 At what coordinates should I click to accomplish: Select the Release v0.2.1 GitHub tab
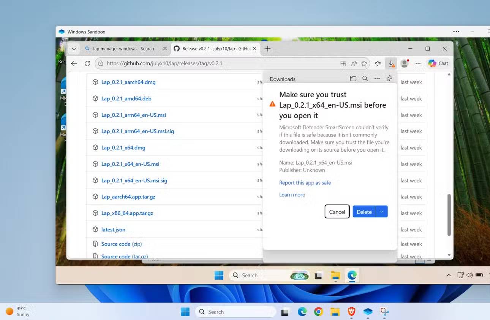click(215, 49)
